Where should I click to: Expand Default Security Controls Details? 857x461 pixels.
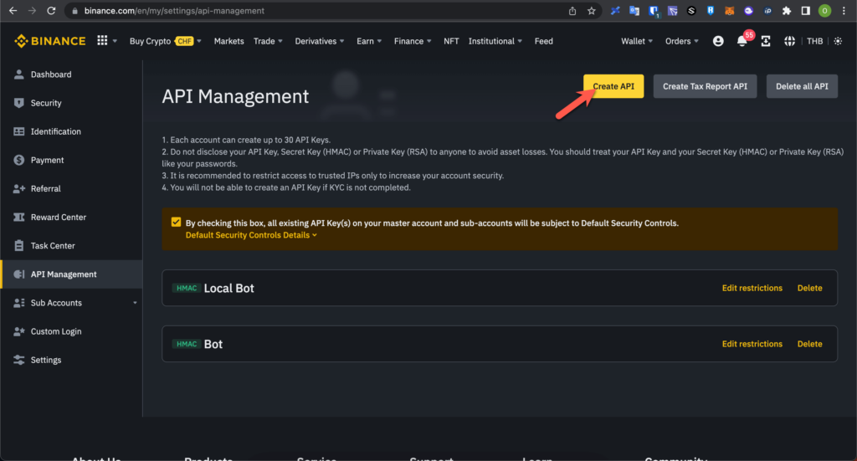[x=251, y=235]
